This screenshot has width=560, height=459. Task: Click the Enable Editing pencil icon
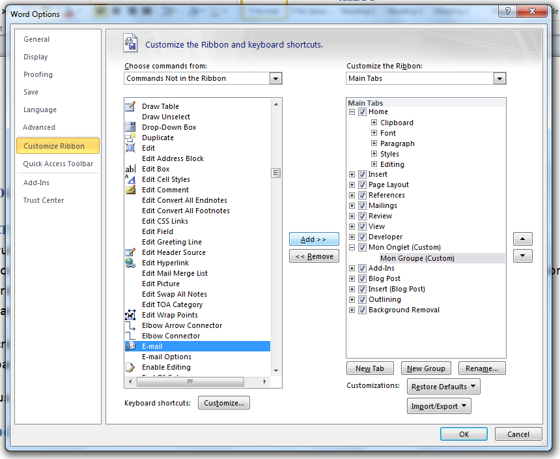pyautogui.click(x=130, y=367)
